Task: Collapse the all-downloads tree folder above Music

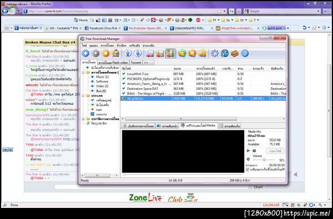Action: (83, 73)
